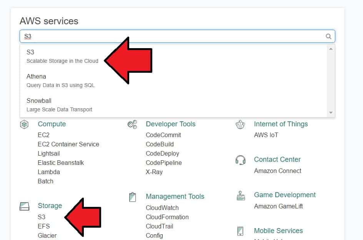The height and width of the screenshot is (240, 363).
Task: Open the Game Development heading
Action: (x=285, y=195)
